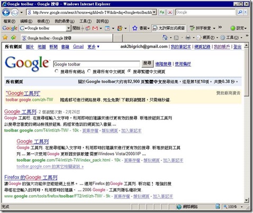Open a new blank tab

[118, 38]
